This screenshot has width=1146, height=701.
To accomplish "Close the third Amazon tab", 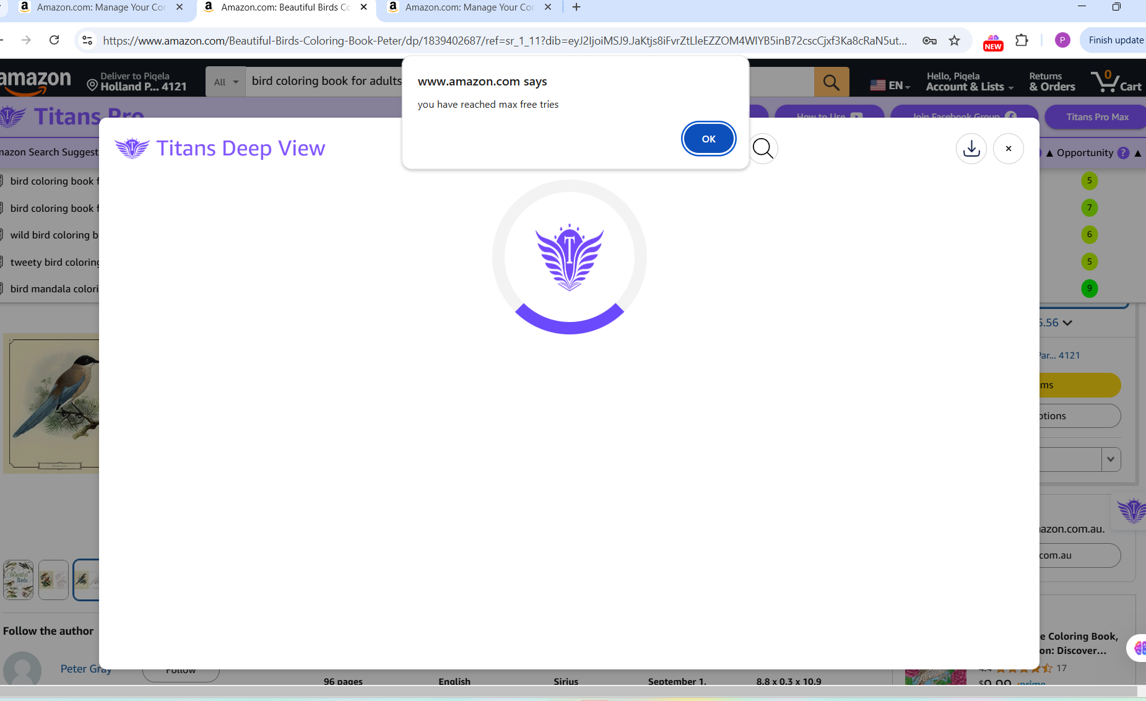I will [x=548, y=7].
